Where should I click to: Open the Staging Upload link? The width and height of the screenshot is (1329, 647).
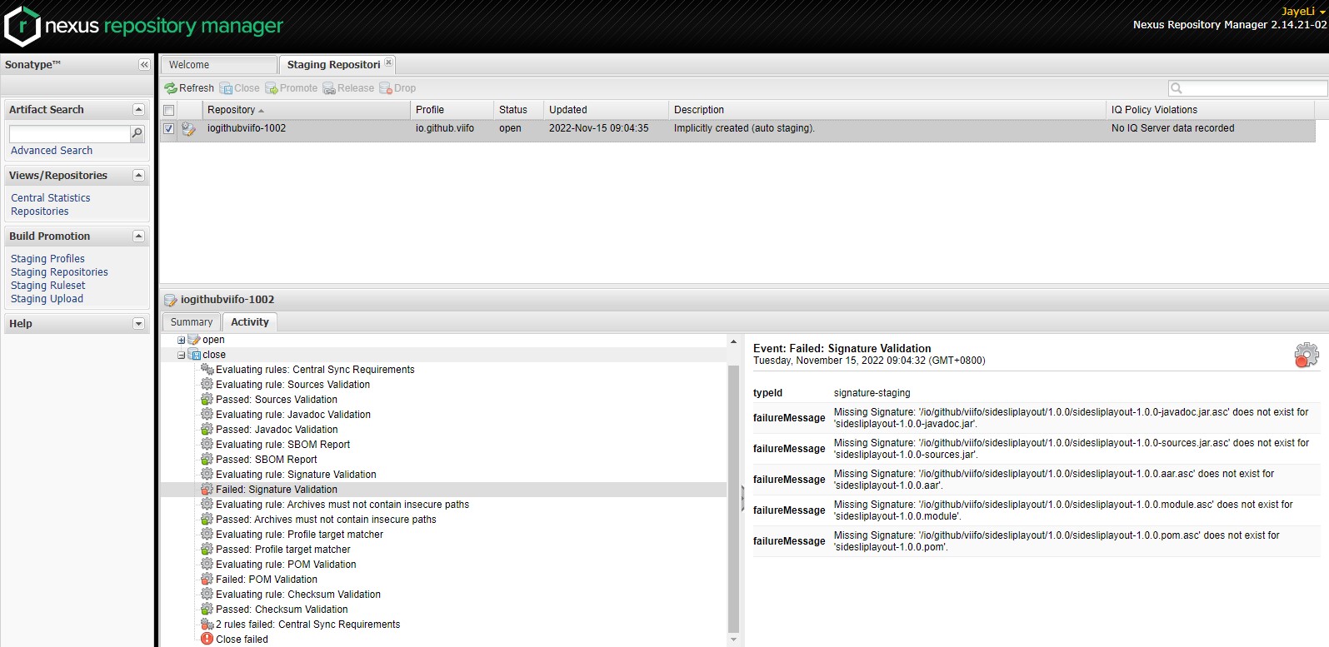47,299
